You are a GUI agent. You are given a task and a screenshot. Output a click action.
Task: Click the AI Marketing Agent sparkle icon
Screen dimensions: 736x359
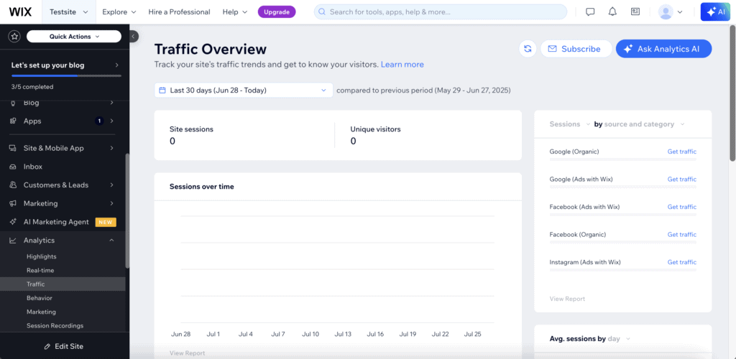point(14,222)
